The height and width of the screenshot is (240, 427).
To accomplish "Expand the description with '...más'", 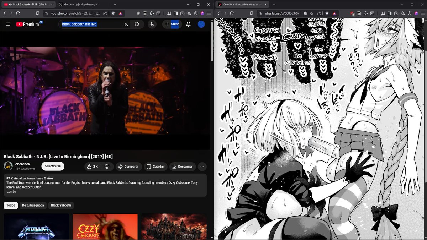I will tap(12, 192).
